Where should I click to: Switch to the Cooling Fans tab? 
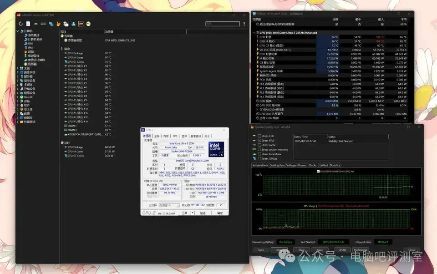pyautogui.click(x=277, y=165)
